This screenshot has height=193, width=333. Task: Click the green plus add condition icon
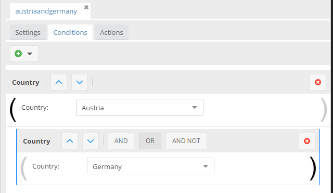tap(18, 54)
